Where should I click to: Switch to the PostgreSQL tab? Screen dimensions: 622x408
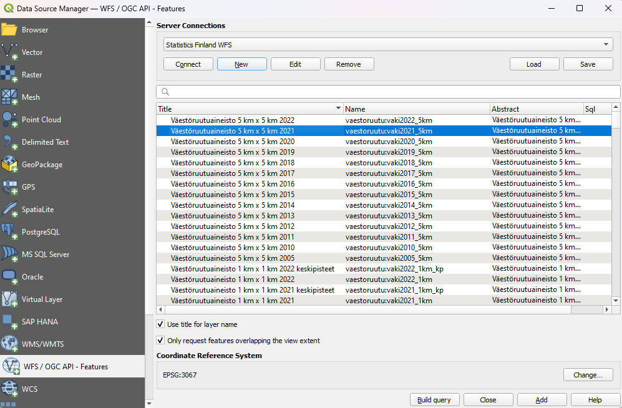[41, 232]
